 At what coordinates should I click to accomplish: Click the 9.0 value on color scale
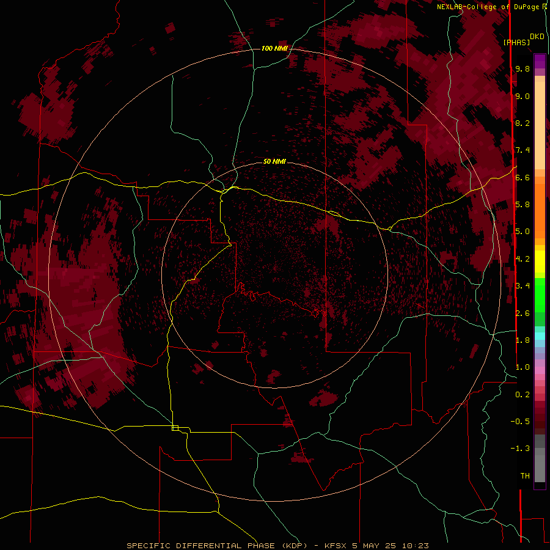[522, 96]
